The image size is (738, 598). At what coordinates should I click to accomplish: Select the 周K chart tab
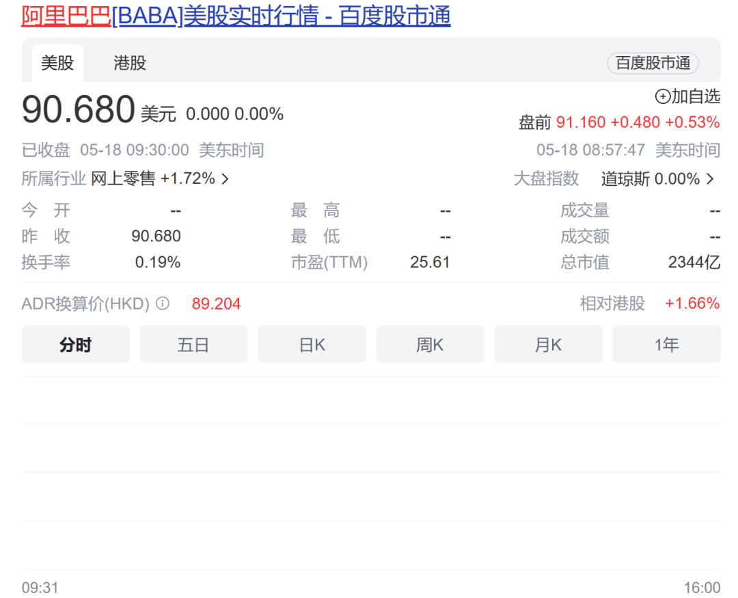click(430, 344)
